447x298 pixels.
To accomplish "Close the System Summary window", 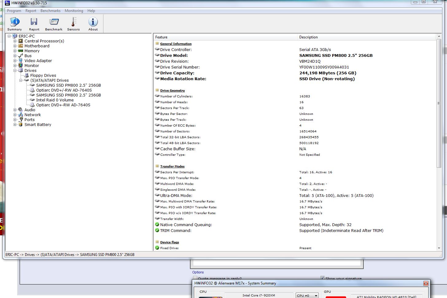I will (x=426, y=283).
